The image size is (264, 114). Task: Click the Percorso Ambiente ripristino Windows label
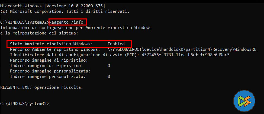pos(54,49)
